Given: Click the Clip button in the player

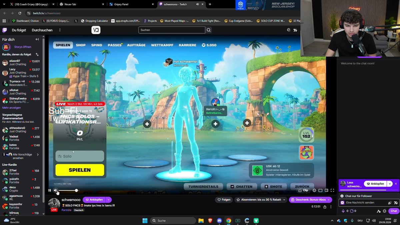Looking at the screenshot, I should point(303,190).
